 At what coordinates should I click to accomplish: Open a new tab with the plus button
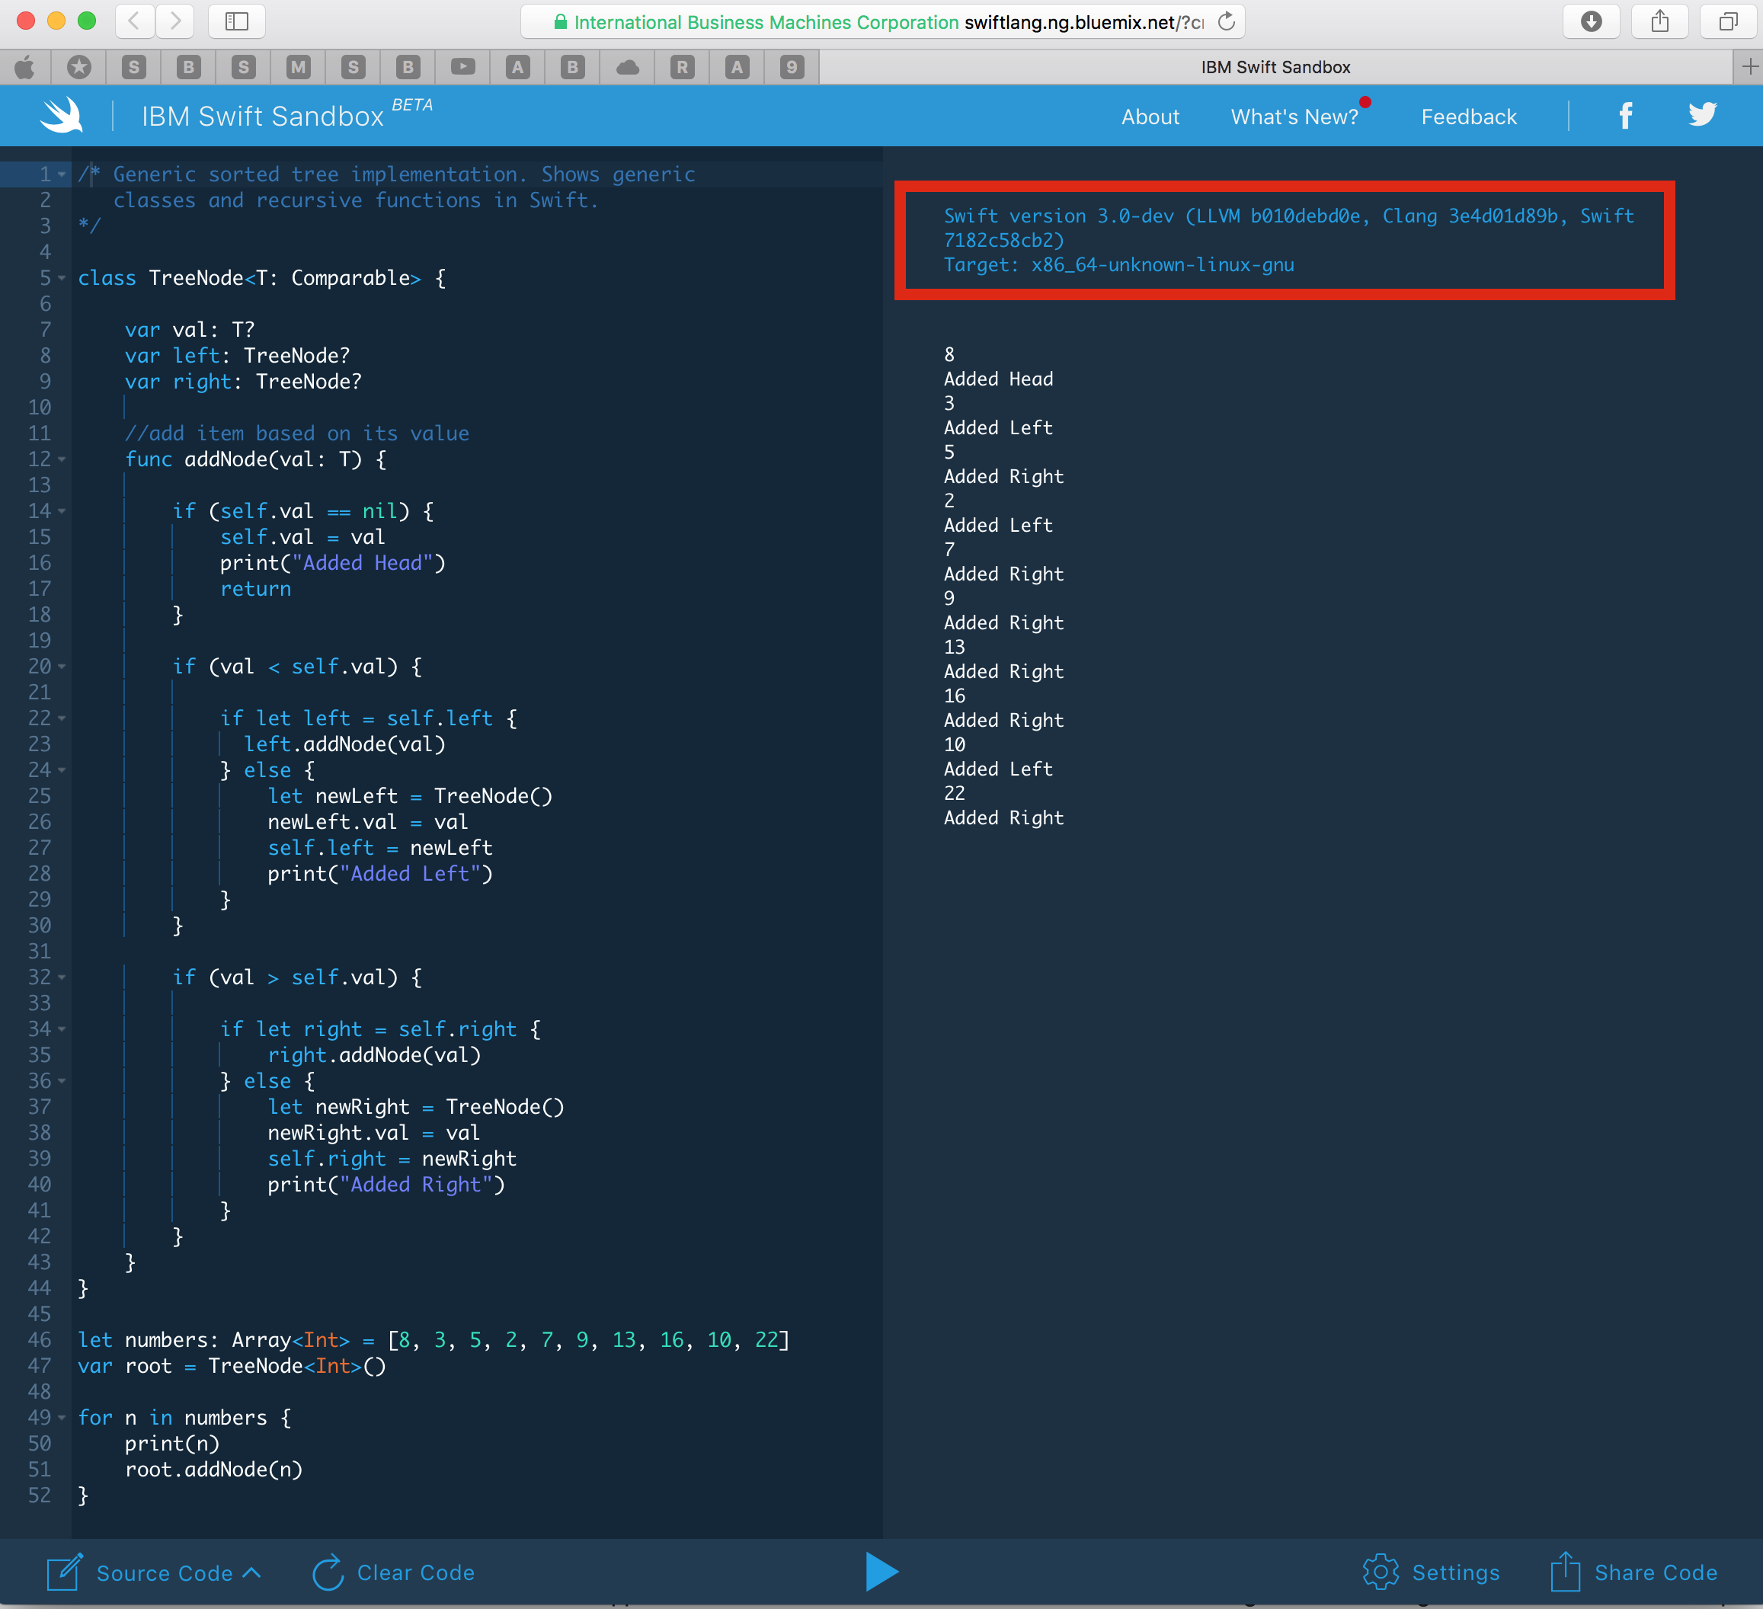[x=1749, y=67]
